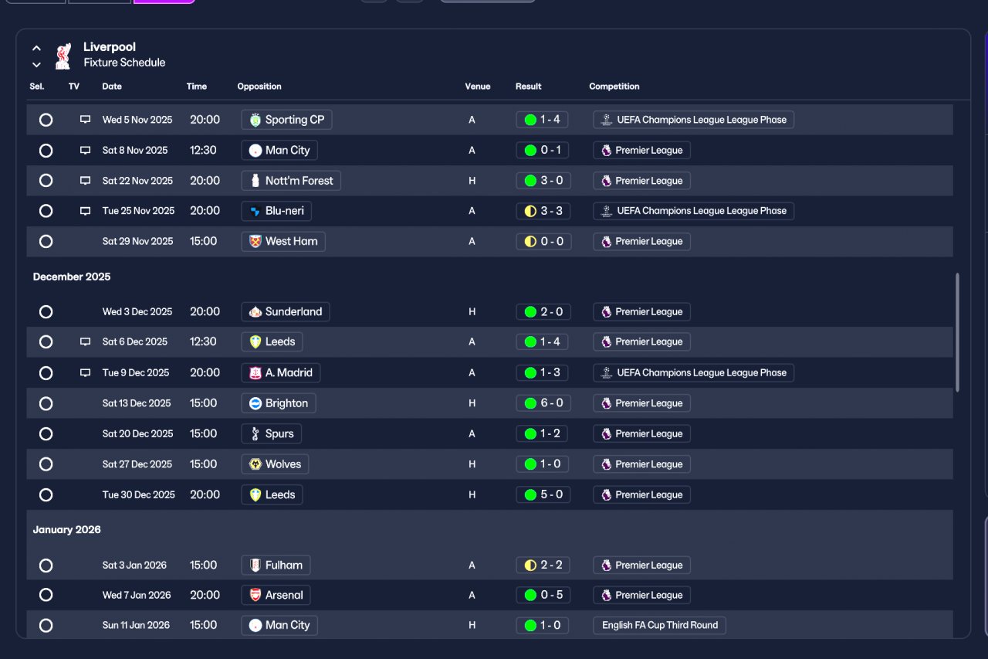Click the Fixture Schedule subtitle
The image size is (988, 659).
124,63
